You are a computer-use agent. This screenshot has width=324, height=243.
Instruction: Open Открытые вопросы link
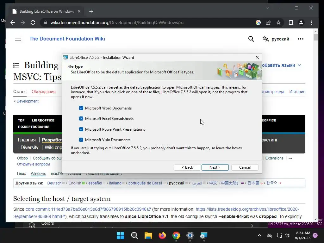(x=34, y=164)
